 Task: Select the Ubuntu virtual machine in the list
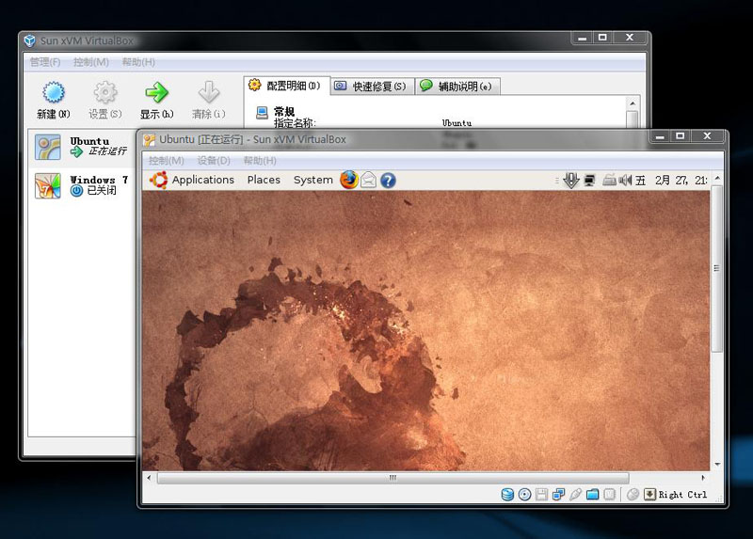point(82,147)
